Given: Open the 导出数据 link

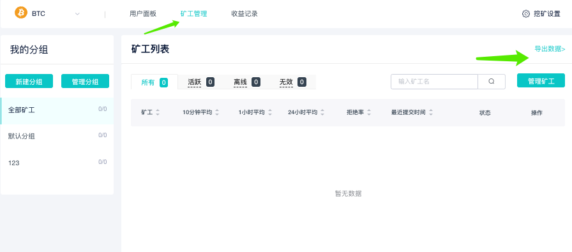Looking at the screenshot, I should (550, 49).
